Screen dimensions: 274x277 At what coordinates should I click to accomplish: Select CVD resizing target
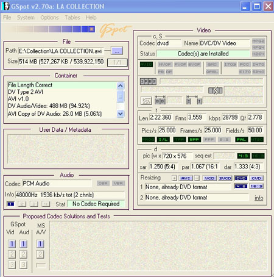click(x=256, y=178)
